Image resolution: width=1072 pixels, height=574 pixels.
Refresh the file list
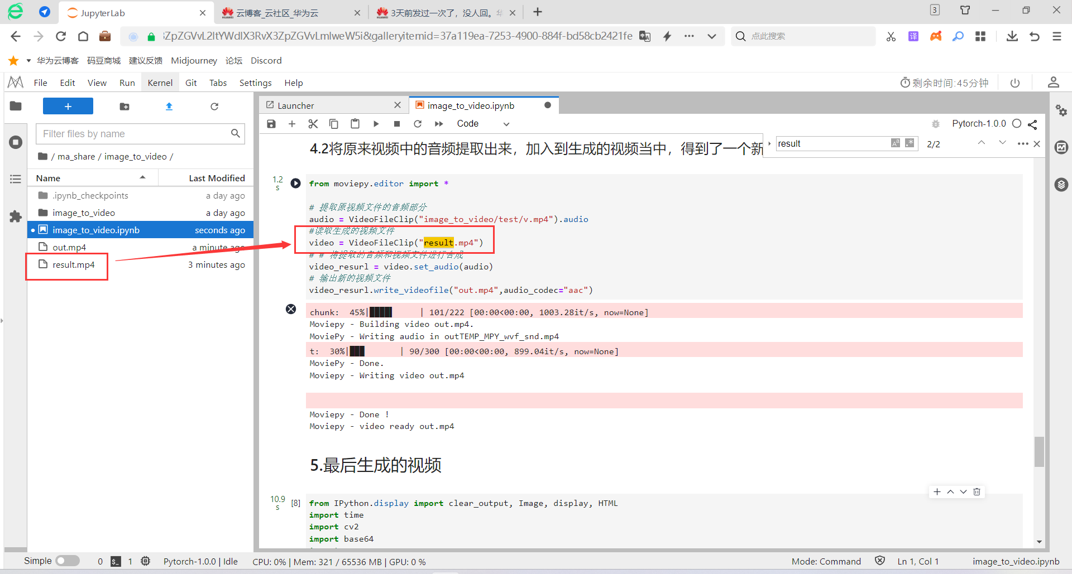[214, 107]
